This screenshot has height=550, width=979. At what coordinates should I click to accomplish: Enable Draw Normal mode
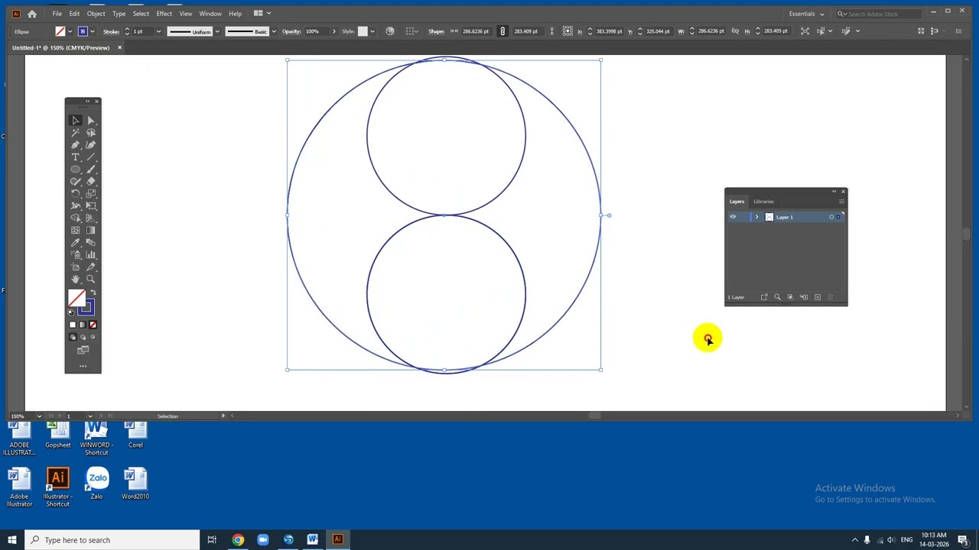pyautogui.click(x=73, y=337)
